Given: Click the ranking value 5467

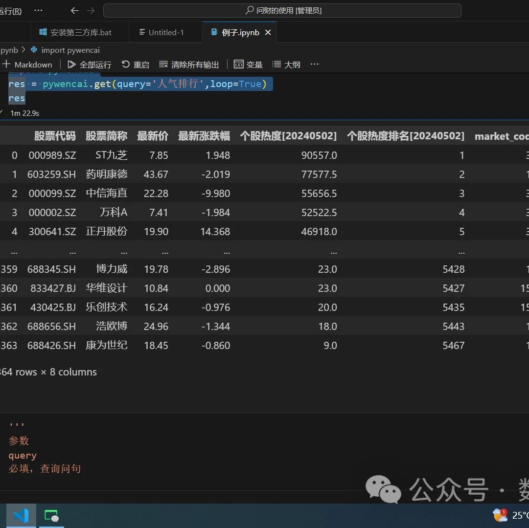Looking at the screenshot, I should click(454, 346).
